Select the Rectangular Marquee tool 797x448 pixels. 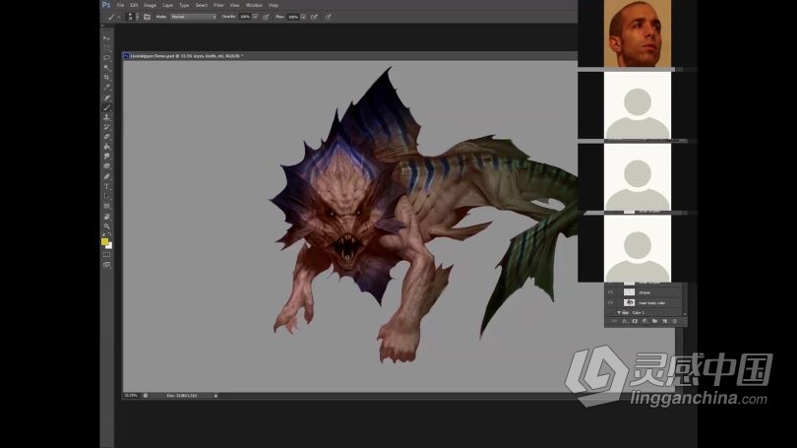(x=106, y=48)
